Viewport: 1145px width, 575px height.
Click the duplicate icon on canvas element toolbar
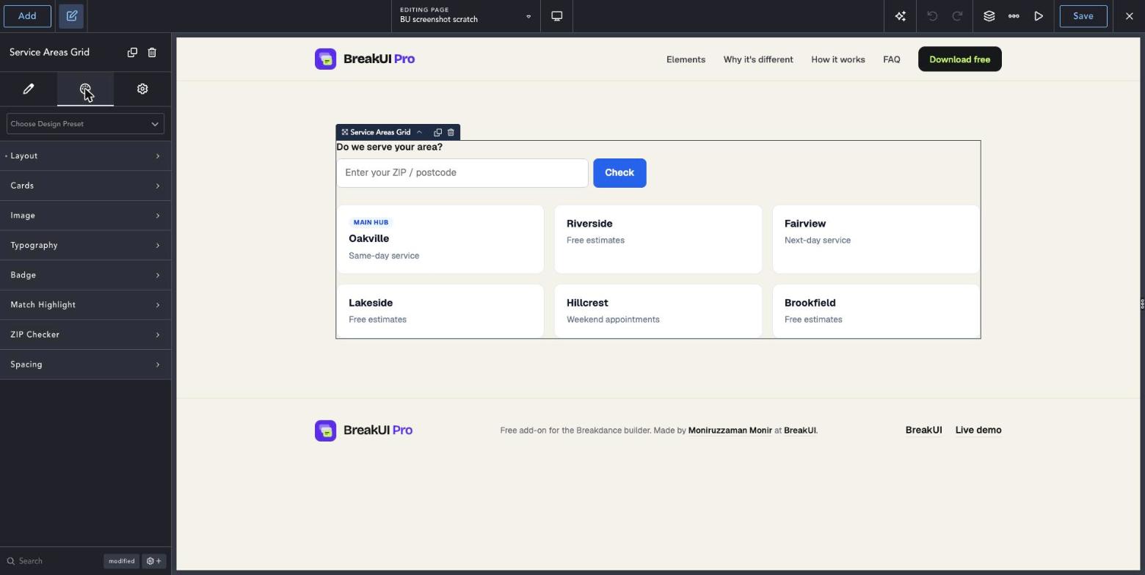click(x=438, y=133)
